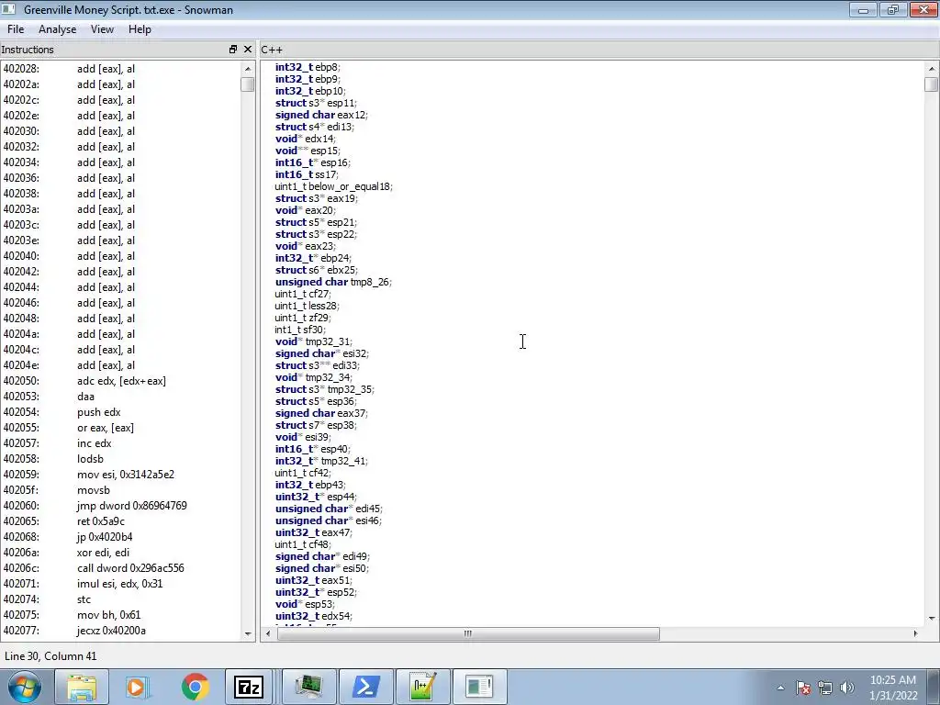Image resolution: width=940 pixels, height=705 pixels.
Task: Click code line 'int32_t ebp8;'
Action: (x=308, y=67)
